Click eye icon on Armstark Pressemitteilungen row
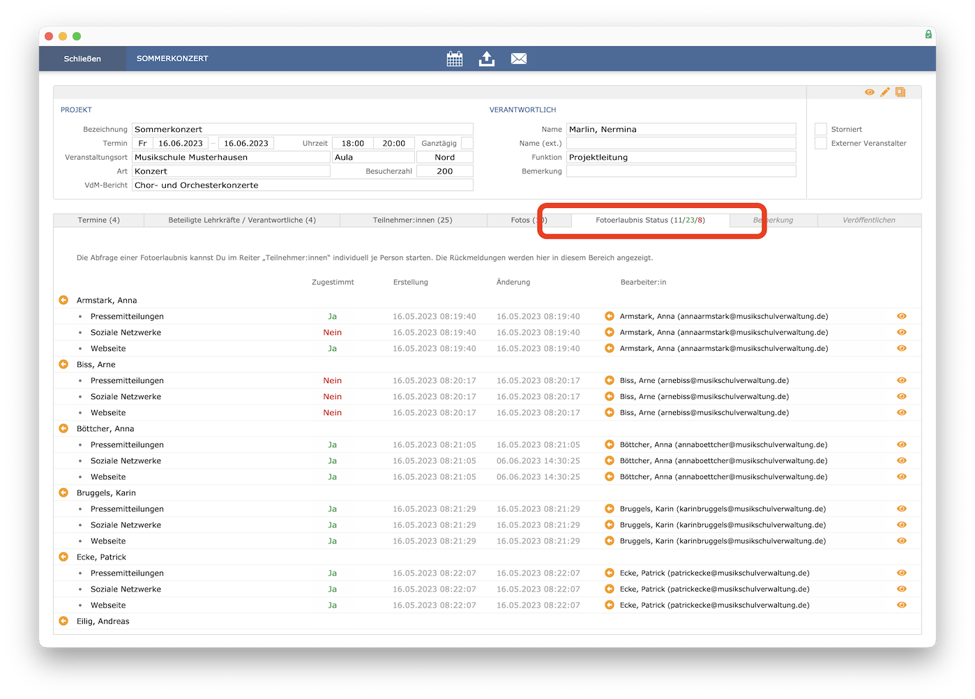Viewport: 975px width, 699px height. click(902, 316)
